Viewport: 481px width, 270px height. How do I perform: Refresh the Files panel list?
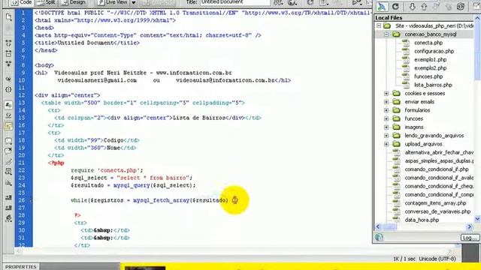click(x=395, y=7)
